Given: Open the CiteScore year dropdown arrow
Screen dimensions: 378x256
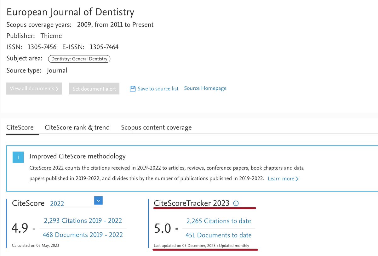Looking at the screenshot, I should click(99, 201).
